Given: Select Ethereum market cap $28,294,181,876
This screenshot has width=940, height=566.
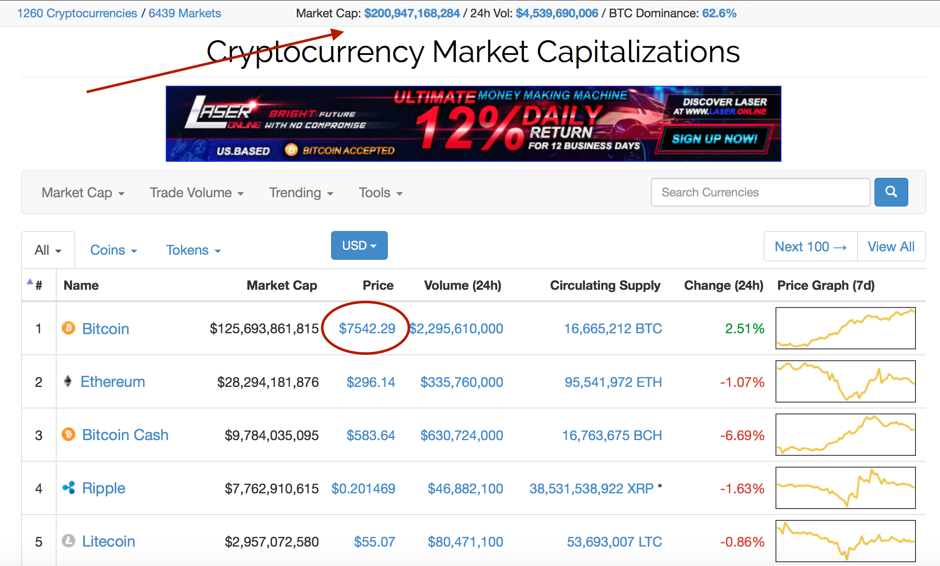Looking at the screenshot, I should (268, 382).
